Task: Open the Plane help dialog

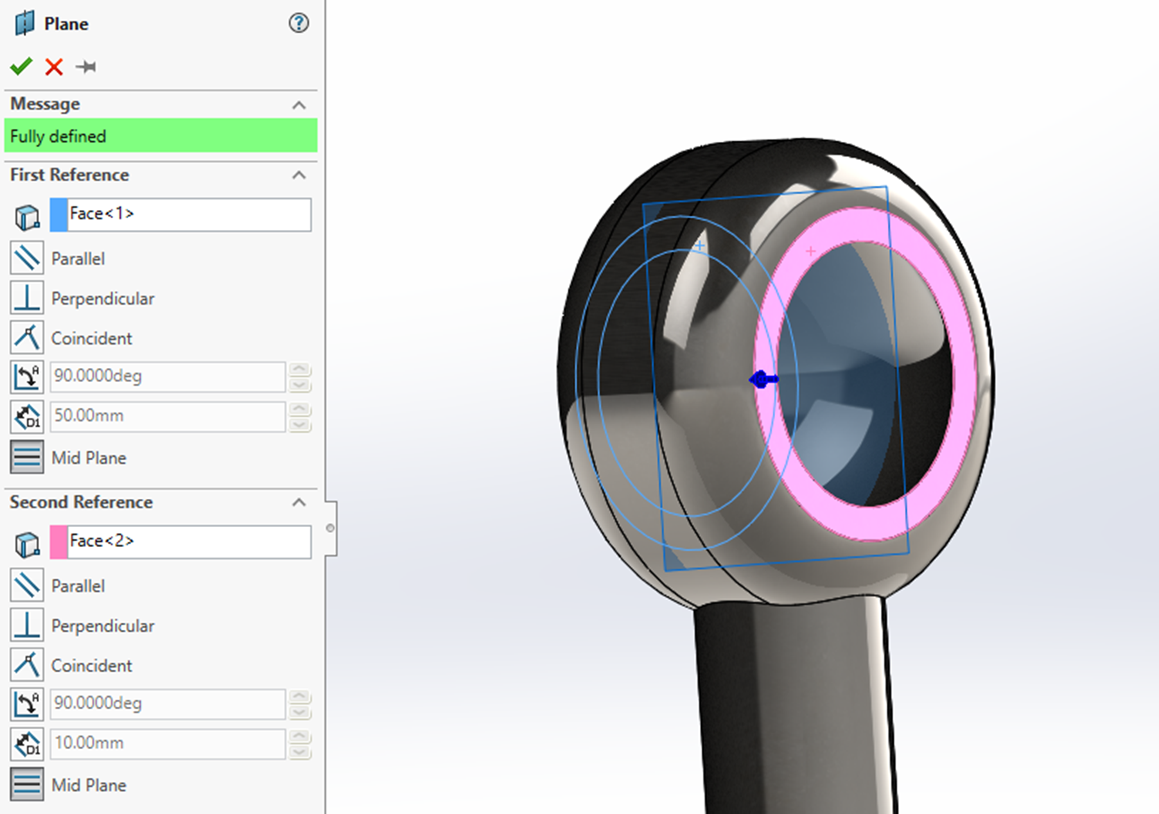Action: click(x=298, y=23)
